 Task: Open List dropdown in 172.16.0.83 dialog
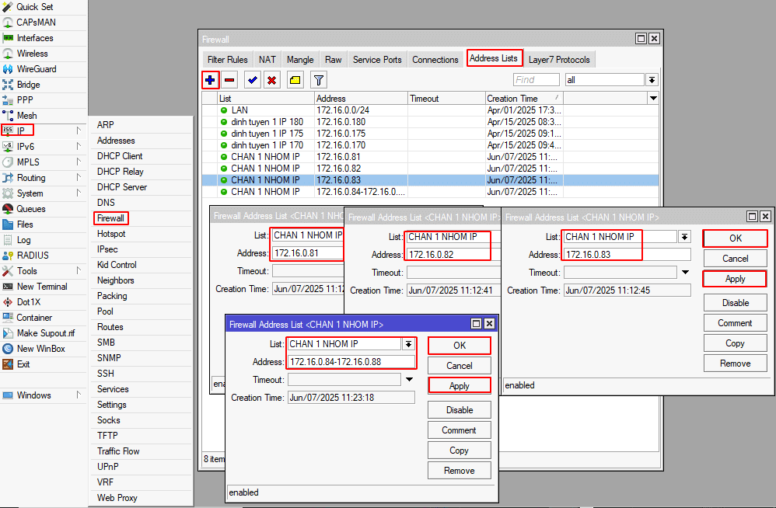click(684, 237)
